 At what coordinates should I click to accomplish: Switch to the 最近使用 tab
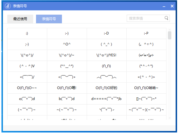(20, 19)
